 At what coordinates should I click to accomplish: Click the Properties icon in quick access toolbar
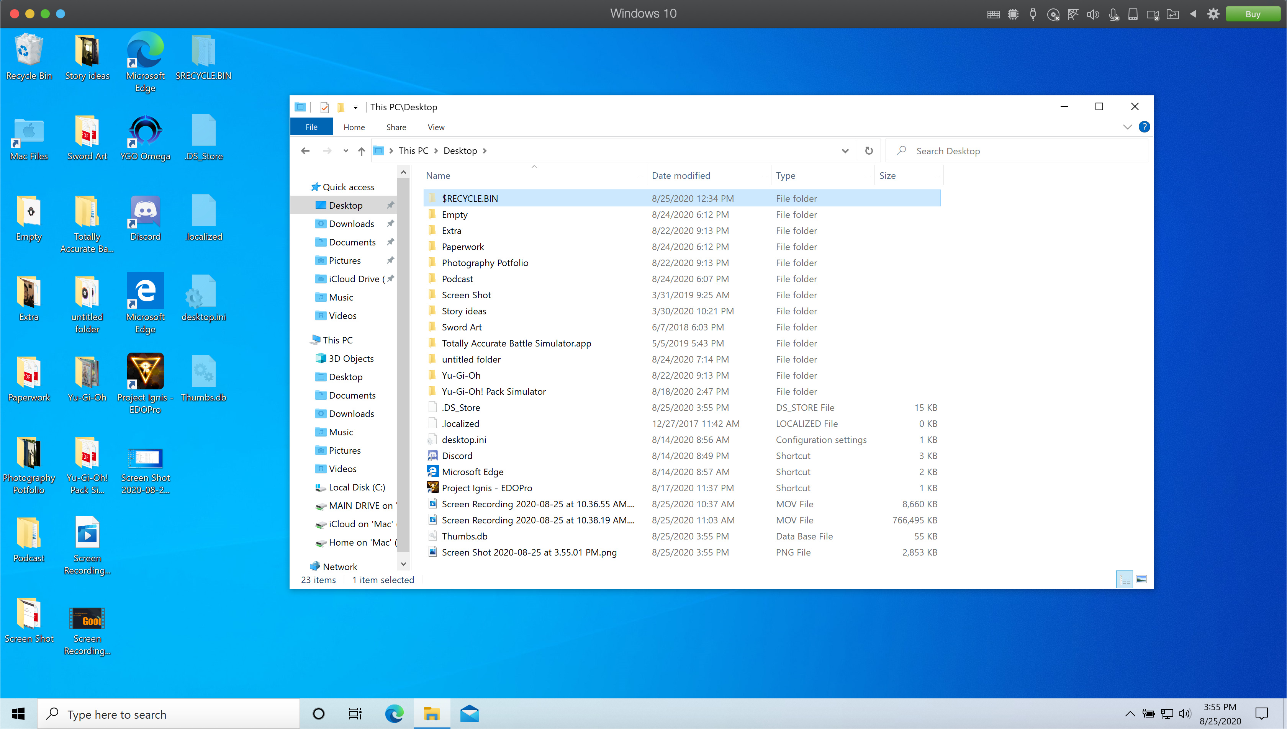coord(324,107)
